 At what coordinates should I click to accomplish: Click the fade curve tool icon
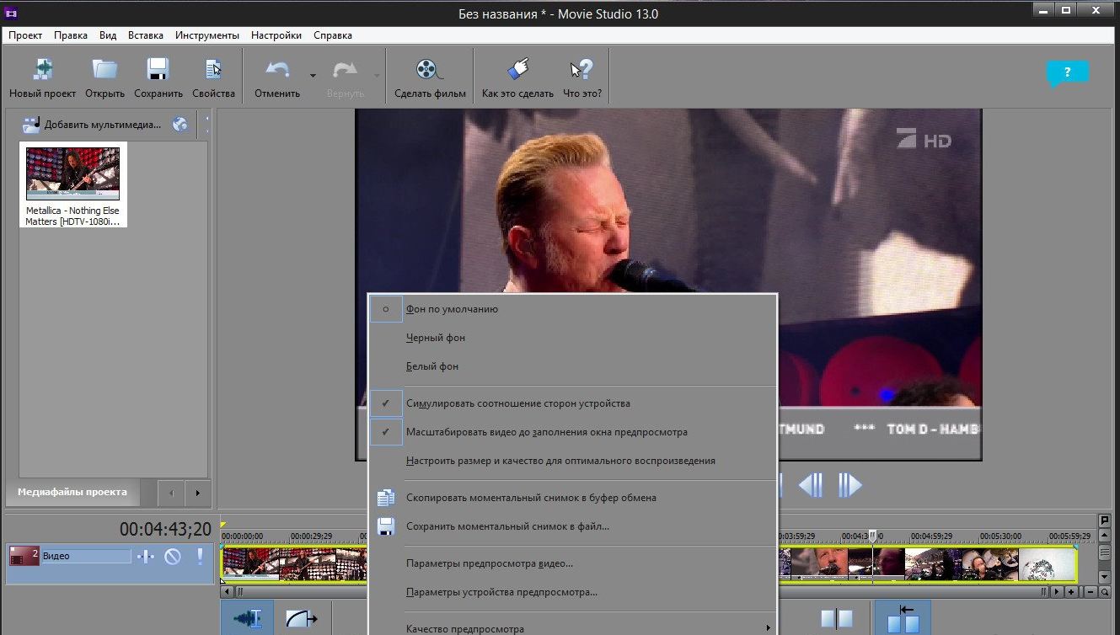(x=302, y=618)
